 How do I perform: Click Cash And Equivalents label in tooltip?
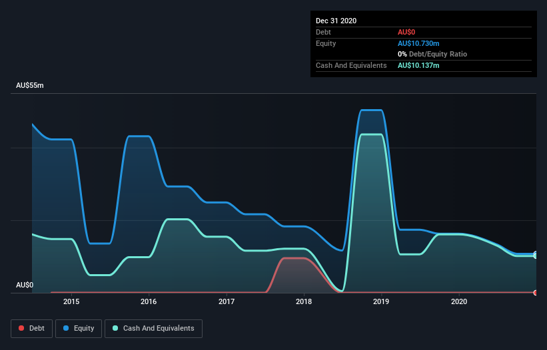[x=351, y=65]
